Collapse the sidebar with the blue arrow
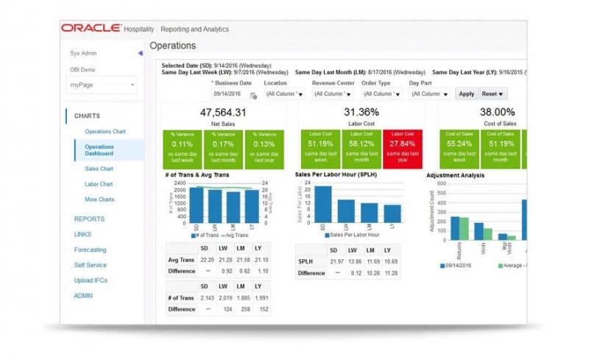Image resolution: width=589 pixels, height=357 pixels. 140,54
